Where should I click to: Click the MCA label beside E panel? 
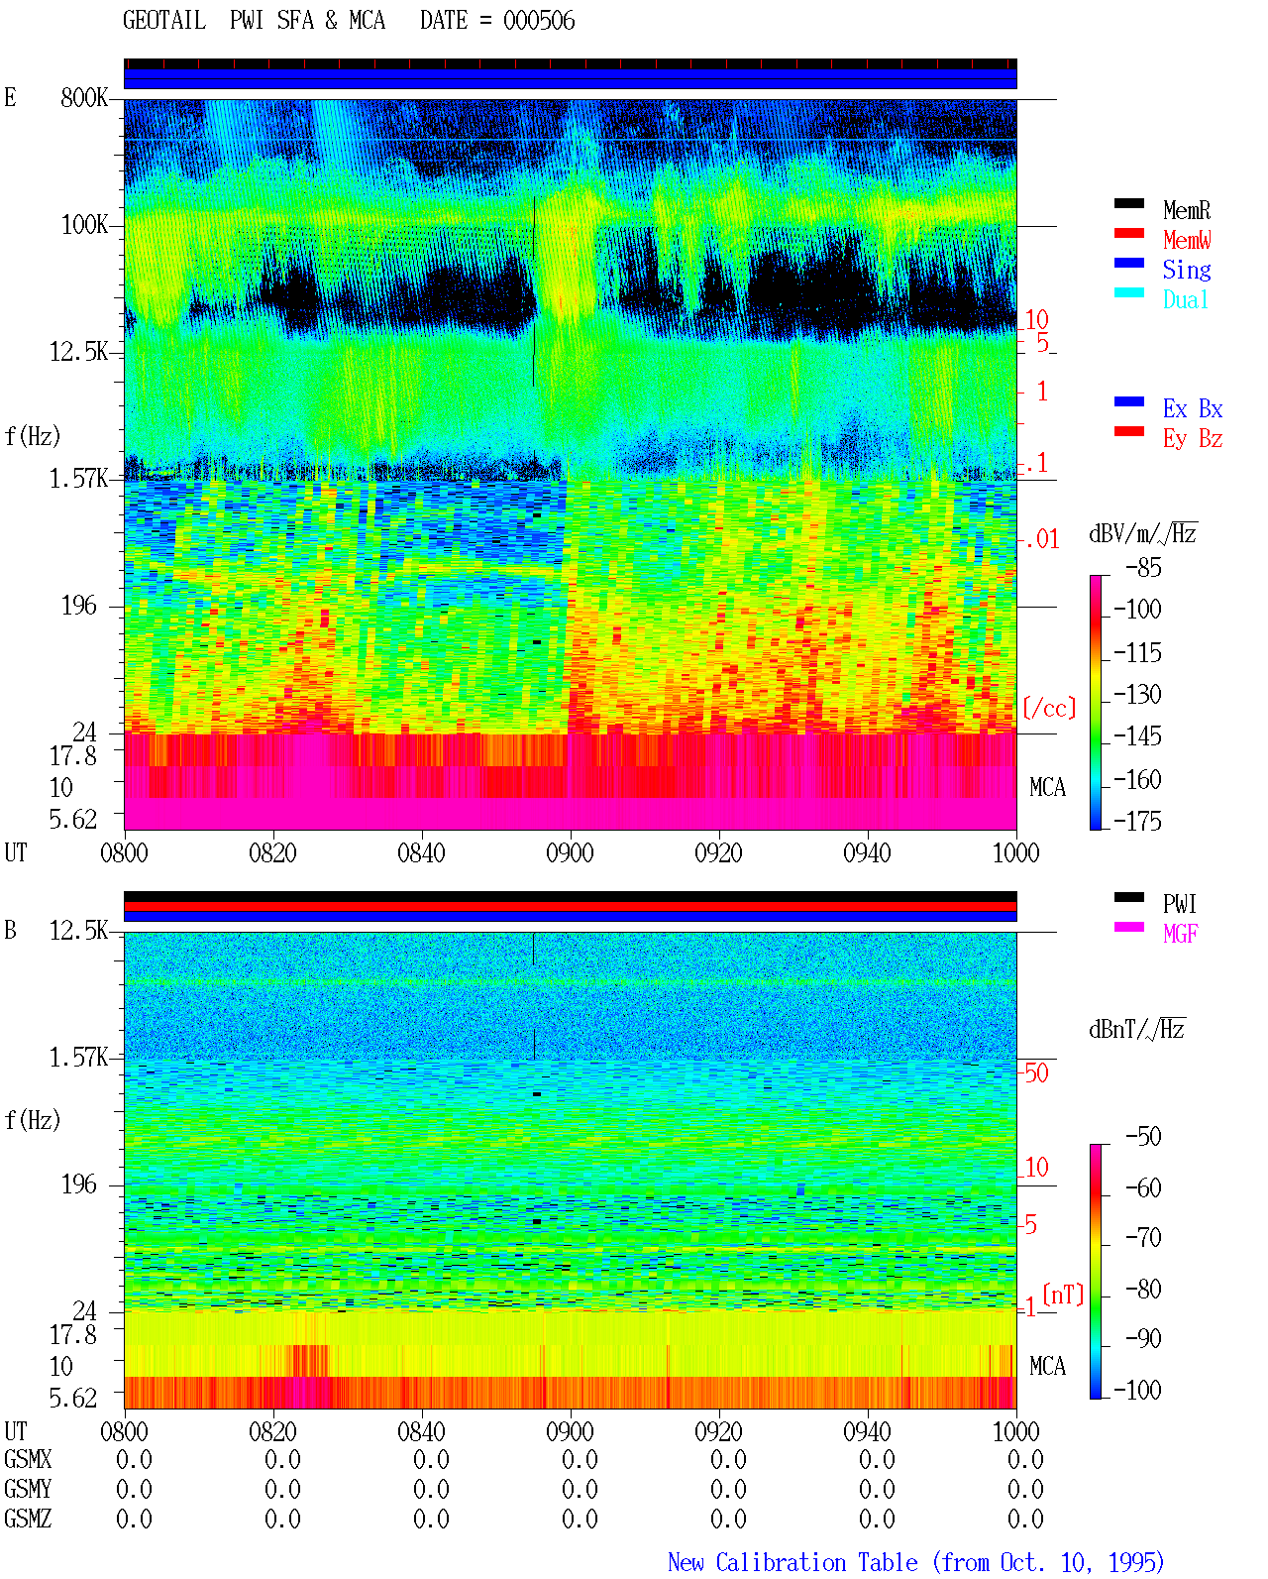click(1047, 787)
